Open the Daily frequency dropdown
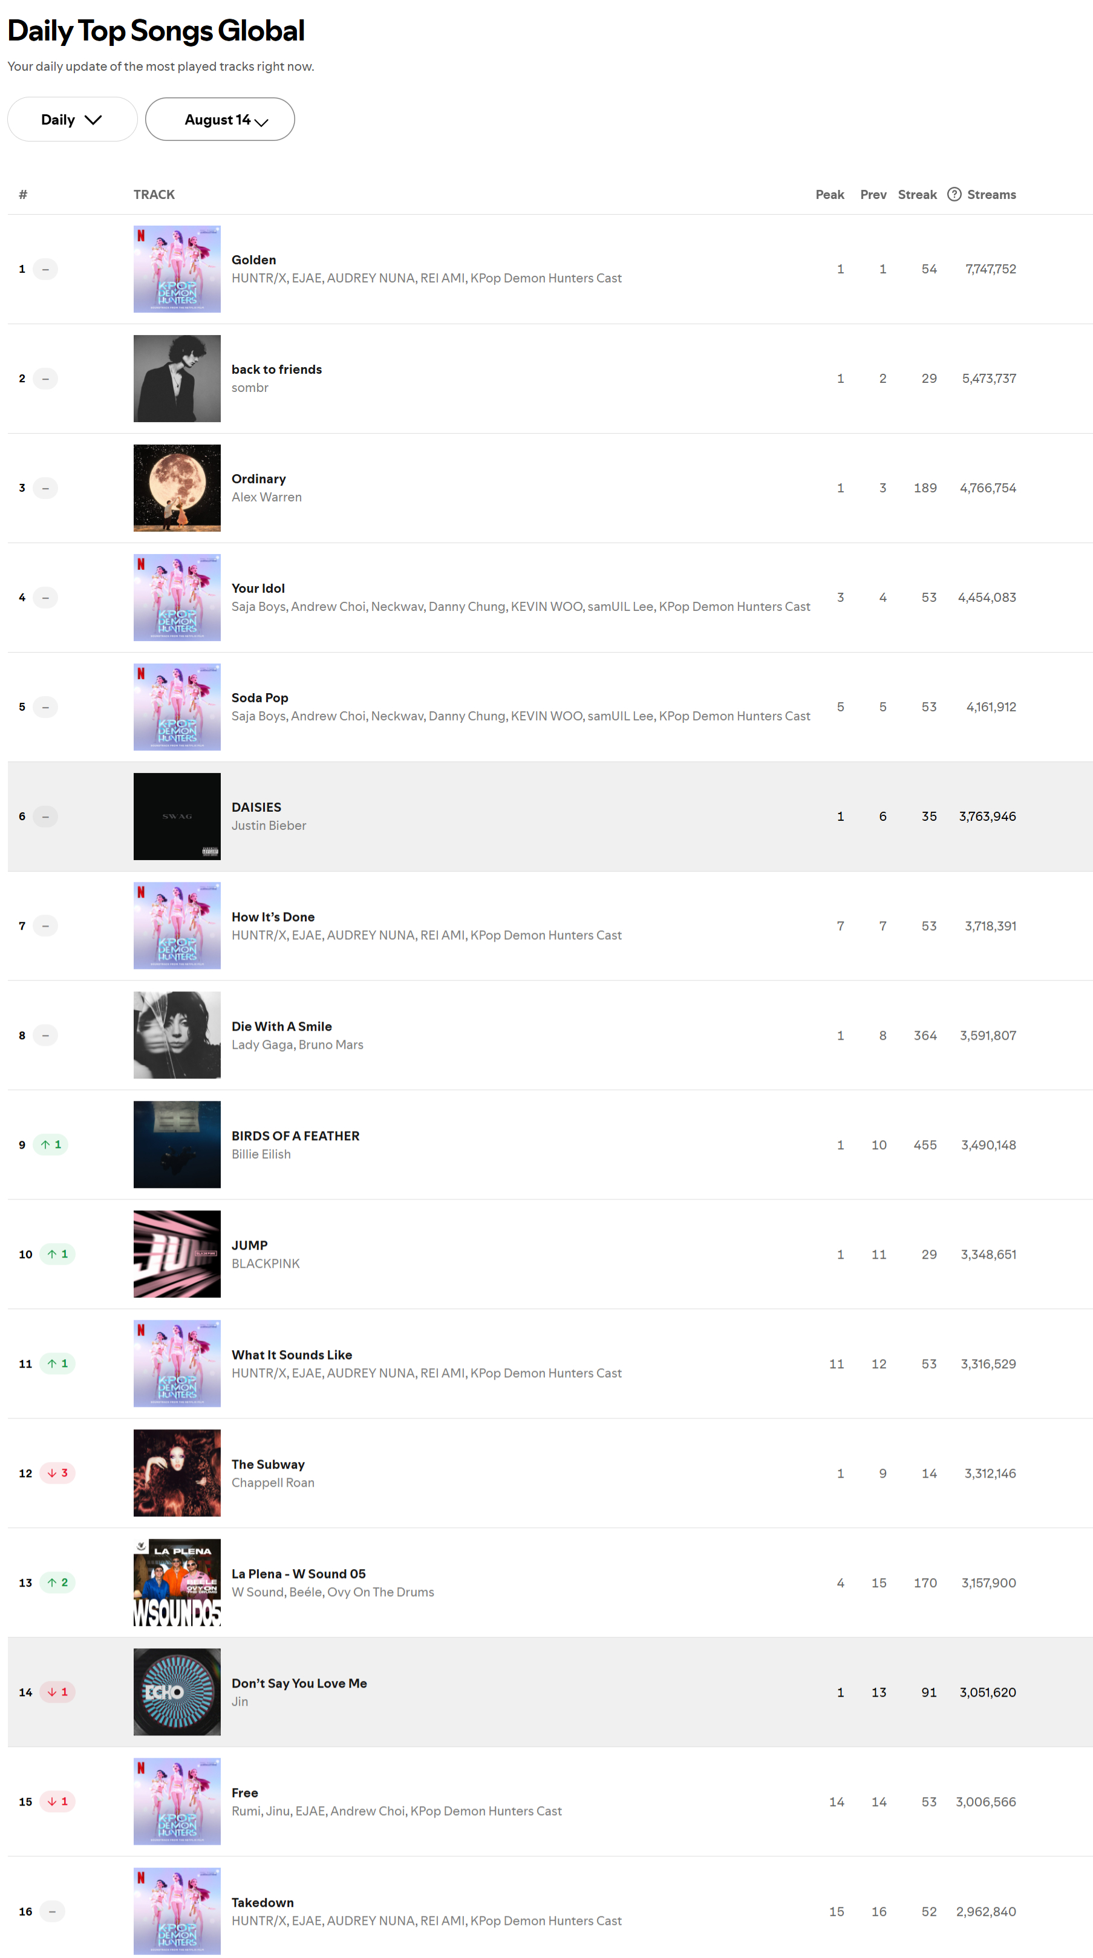1093x1958 pixels. click(72, 119)
